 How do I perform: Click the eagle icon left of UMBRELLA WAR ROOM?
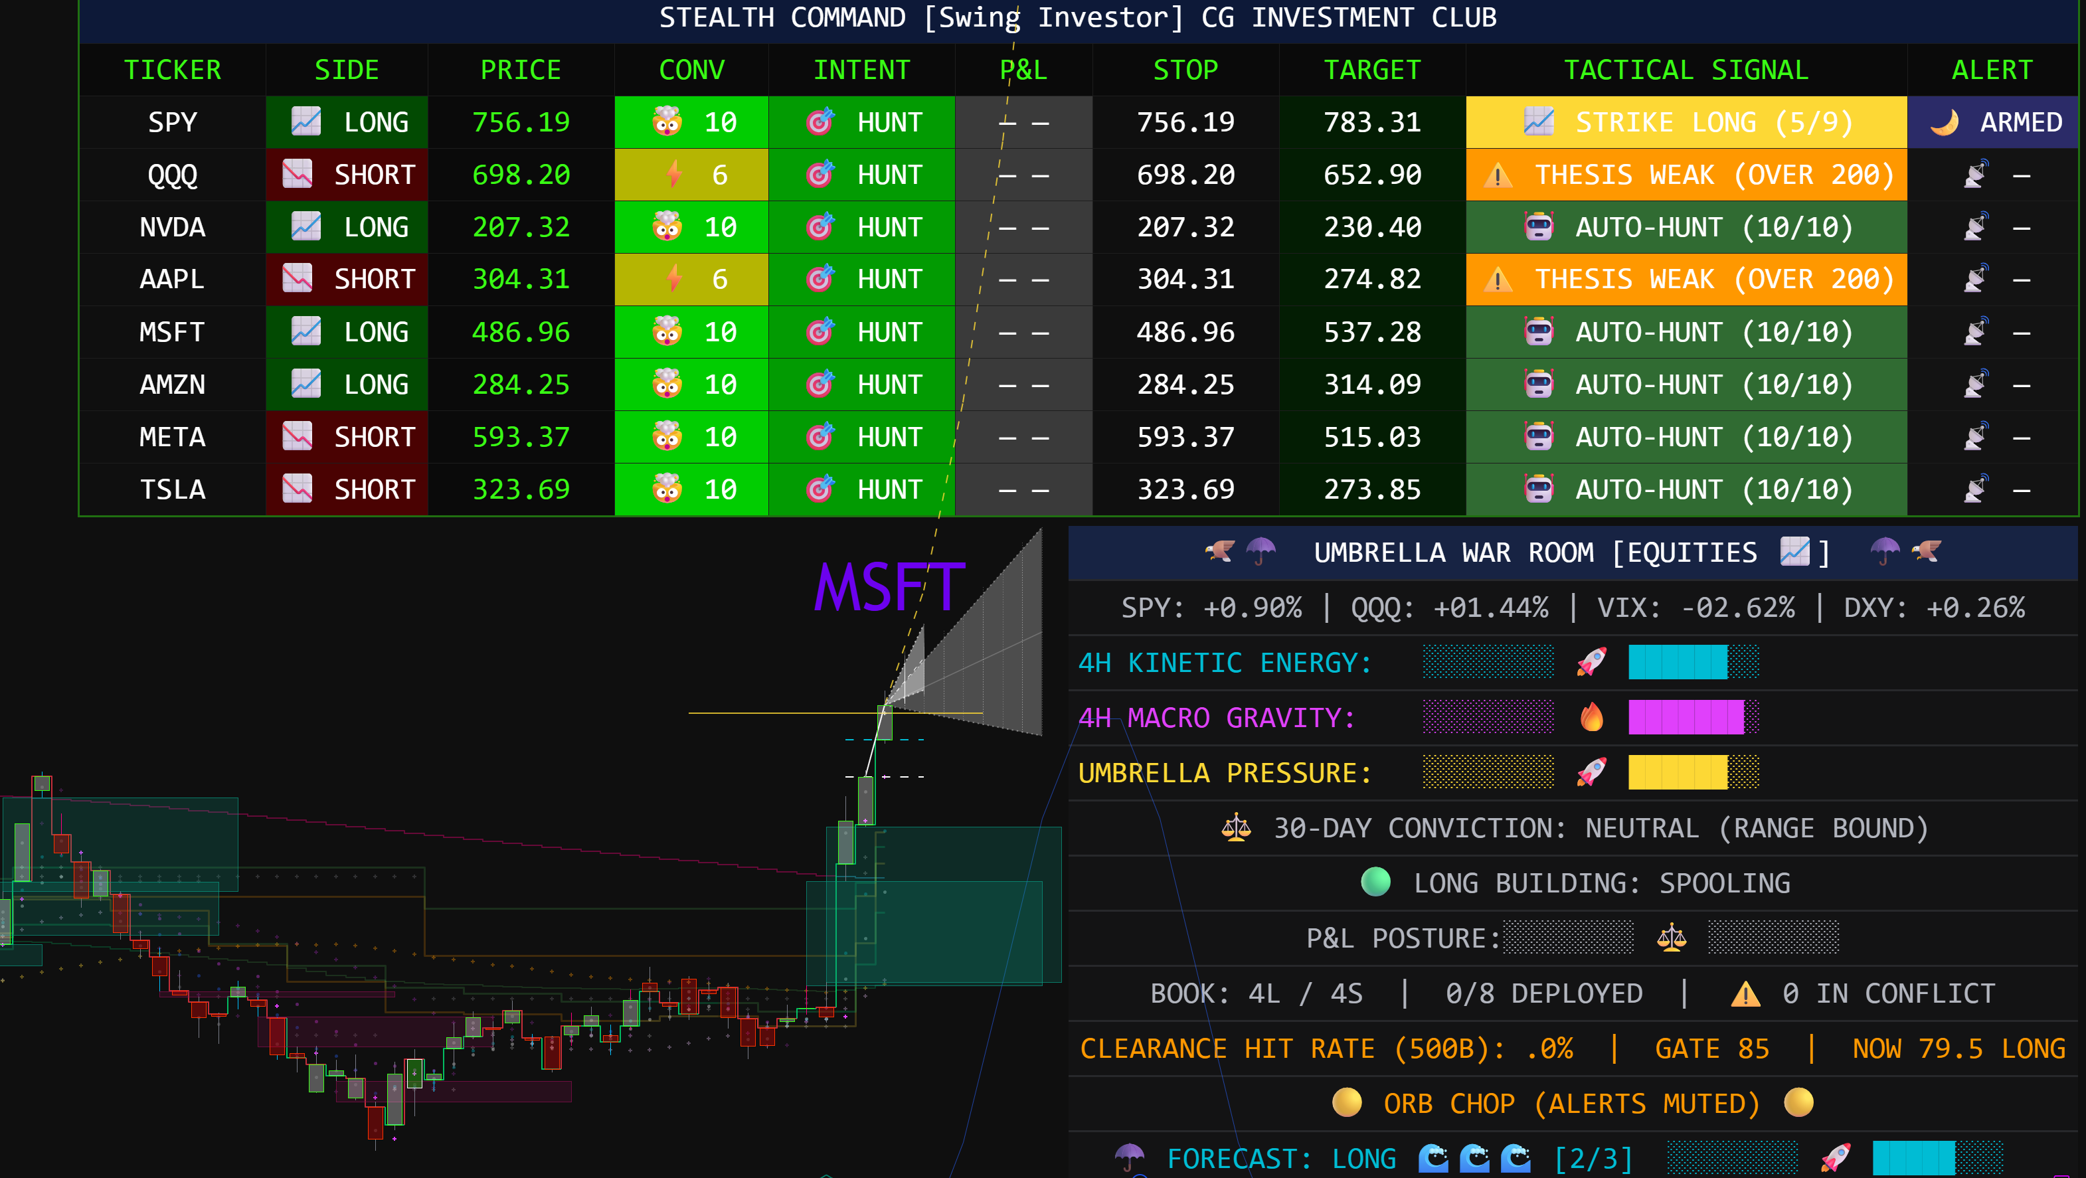[1219, 552]
